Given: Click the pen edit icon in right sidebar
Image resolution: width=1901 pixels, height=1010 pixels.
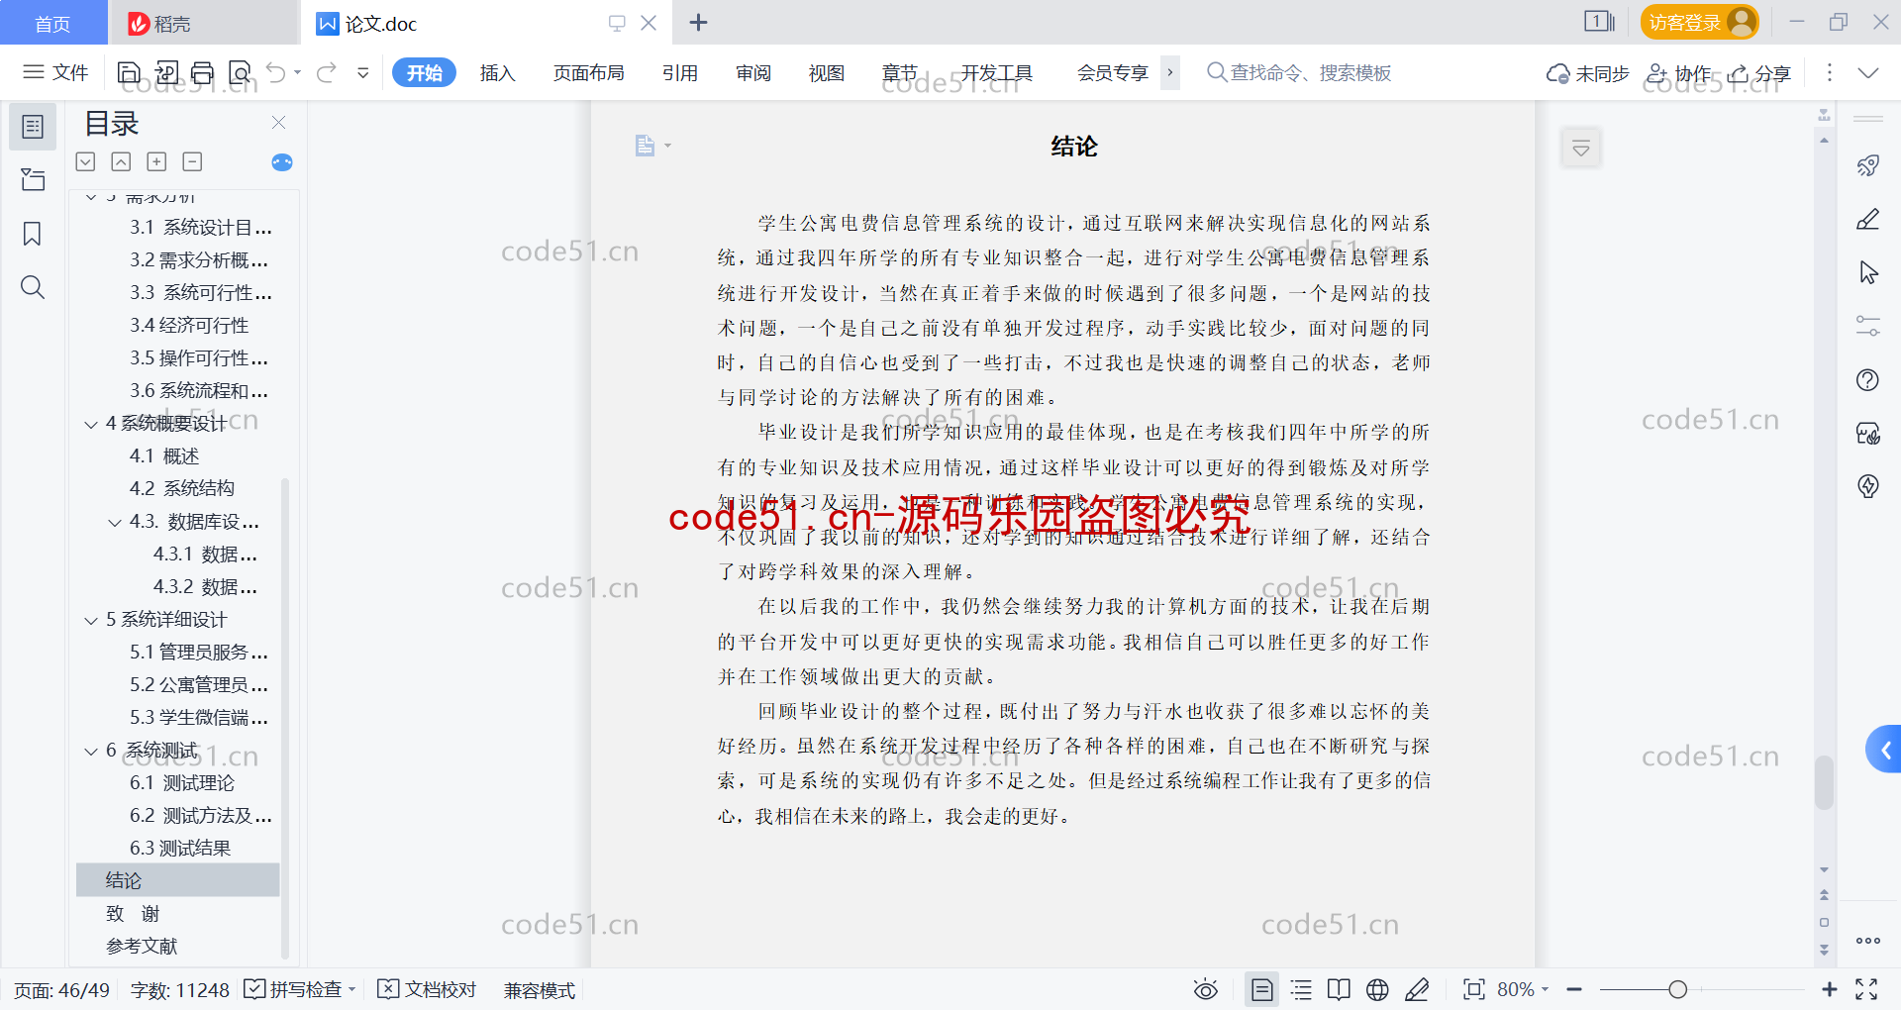Looking at the screenshot, I should 1868,219.
